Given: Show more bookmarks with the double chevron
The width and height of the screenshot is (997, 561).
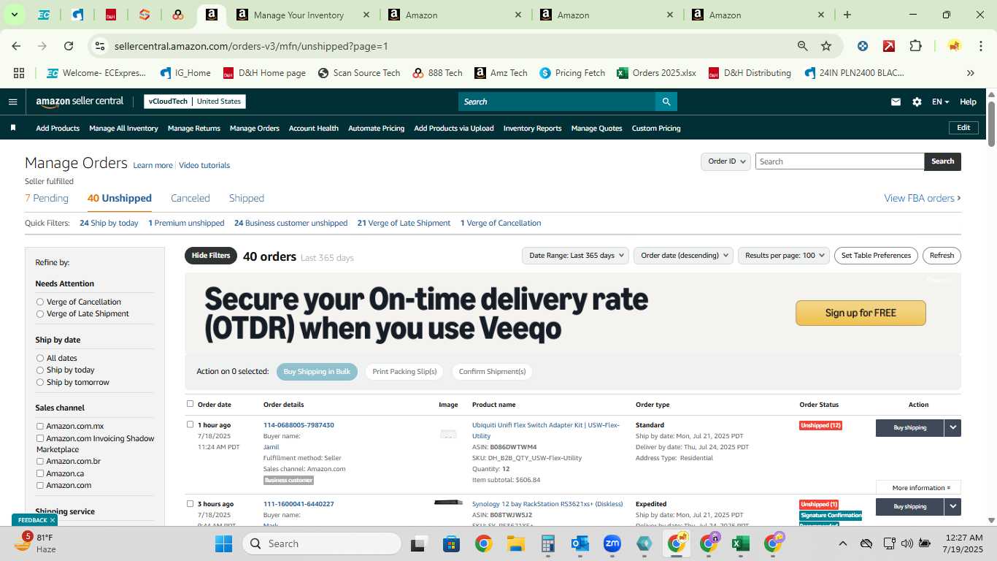Looking at the screenshot, I should 971,73.
